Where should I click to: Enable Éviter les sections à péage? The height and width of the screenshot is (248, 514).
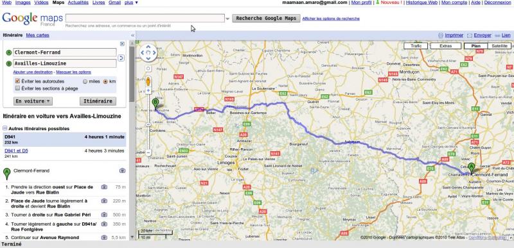pyautogui.click(x=18, y=88)
